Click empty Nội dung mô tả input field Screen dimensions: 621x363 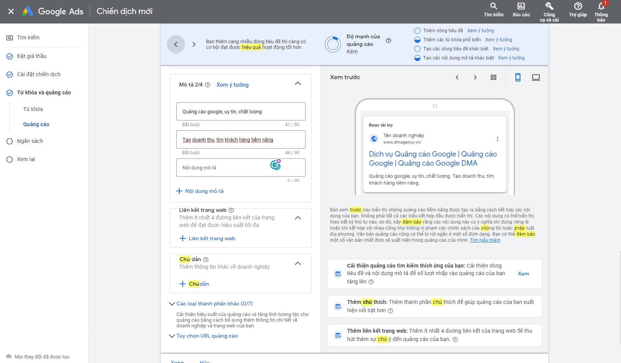click(241, 167)
